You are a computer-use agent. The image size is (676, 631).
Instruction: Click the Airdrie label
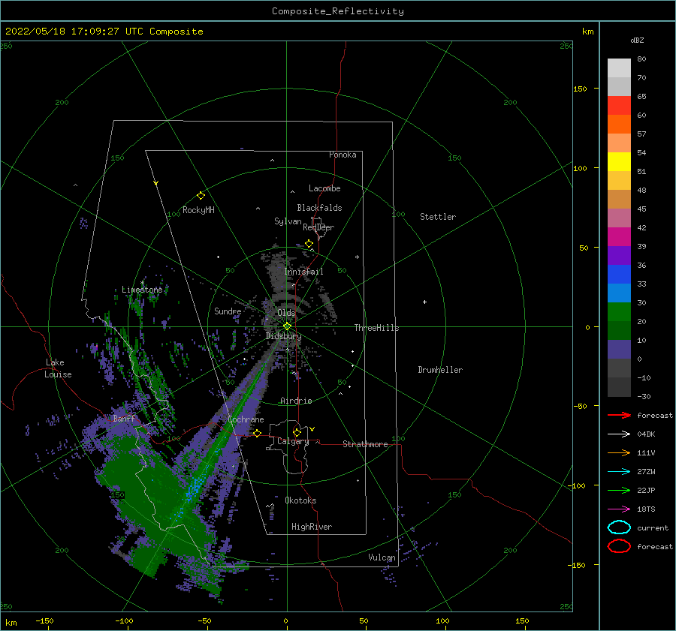(296, 401)
